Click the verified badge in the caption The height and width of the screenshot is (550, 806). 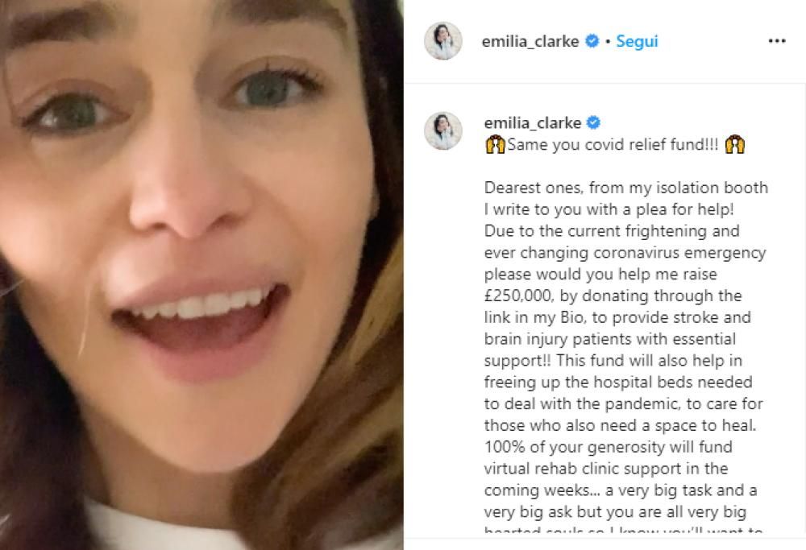pos(592,123)
